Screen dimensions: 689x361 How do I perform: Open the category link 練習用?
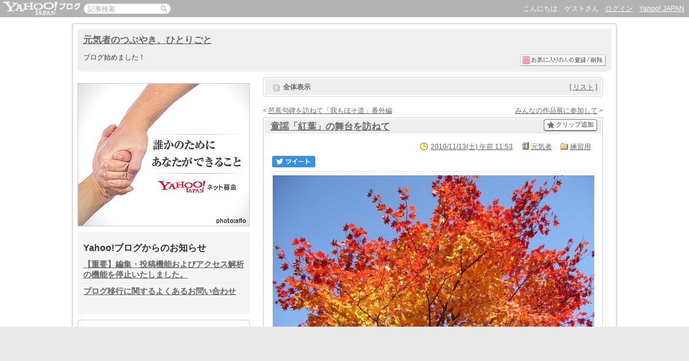[580, 147]
